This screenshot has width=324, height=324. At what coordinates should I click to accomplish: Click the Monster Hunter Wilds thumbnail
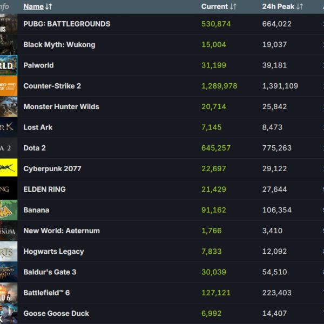click(x=8, y=107)
